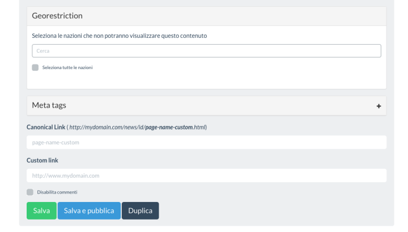Expand Meta tags with the plus icon
The image size is (408, 232).
coord(379,106)
